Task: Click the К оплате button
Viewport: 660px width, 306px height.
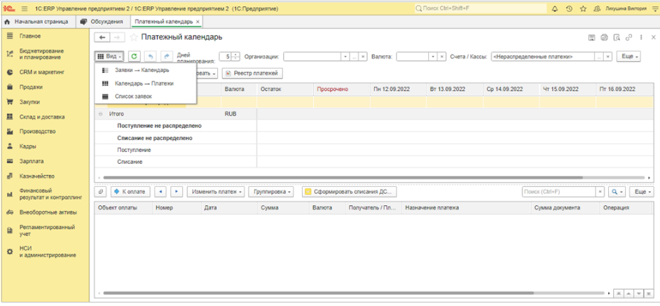Action: pos(130,192)
